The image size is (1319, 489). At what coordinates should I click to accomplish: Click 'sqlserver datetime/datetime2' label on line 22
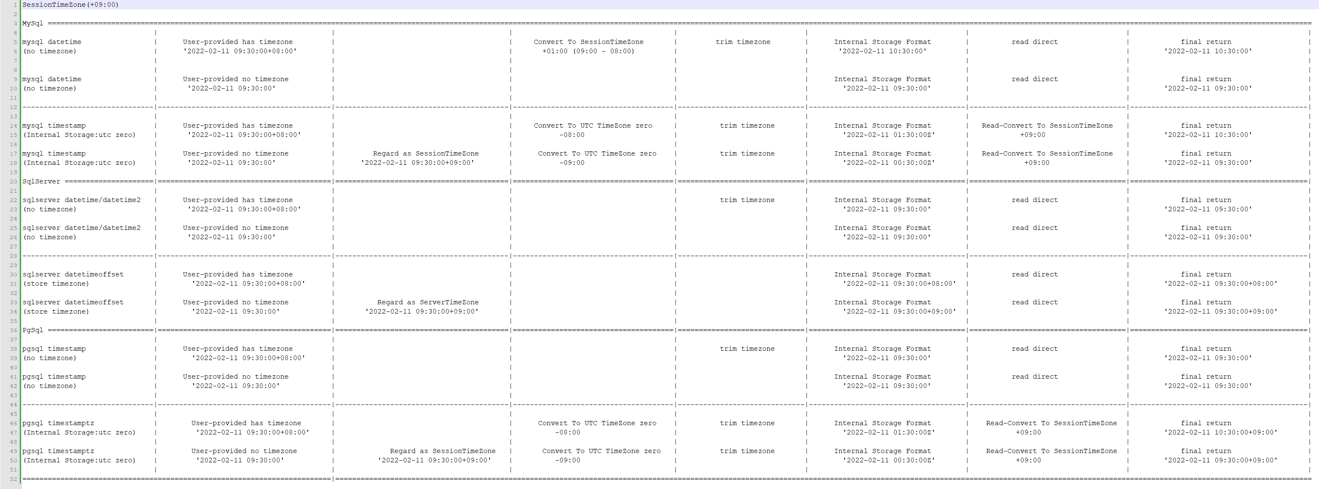pyautogui.click(x=81, y=200)
